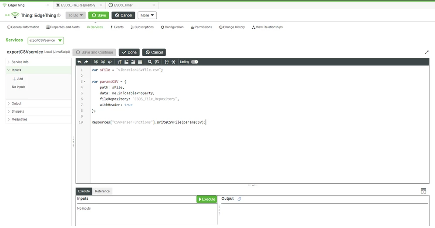Image resolution: width=435 pixels, height=228 pixels.
Task: Close the EdgeThing tab
Action: coord(48,5)
